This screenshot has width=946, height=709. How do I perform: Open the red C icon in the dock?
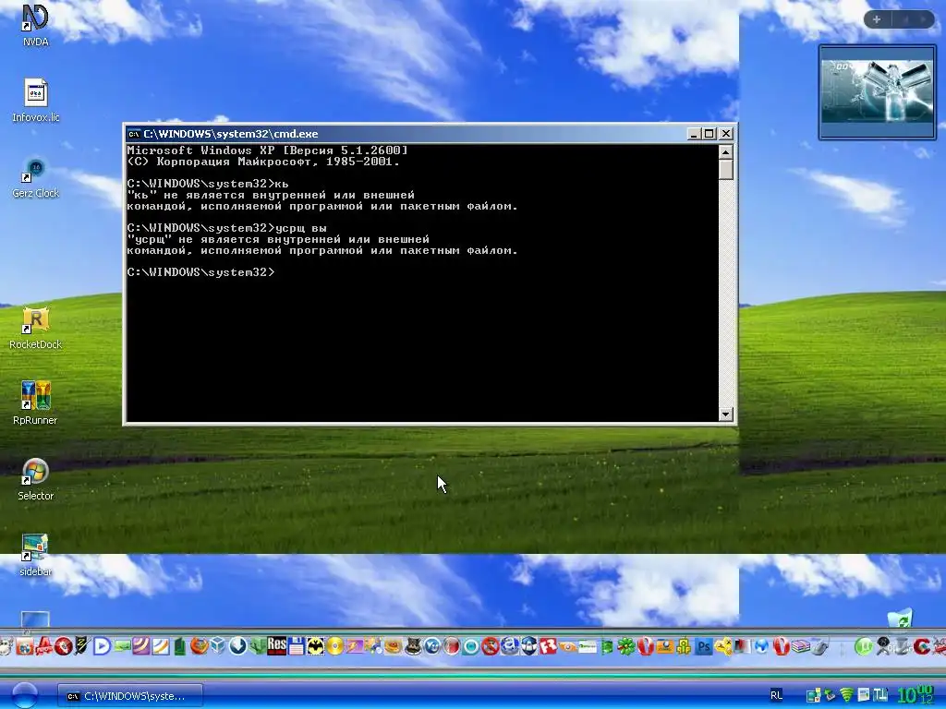(921, 646)
